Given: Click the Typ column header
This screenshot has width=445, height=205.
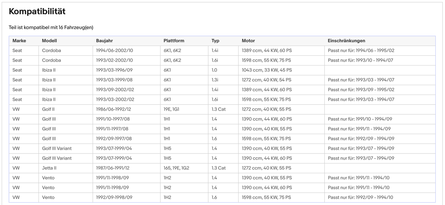Looking at the screenshot, I should tap(215, 41).
